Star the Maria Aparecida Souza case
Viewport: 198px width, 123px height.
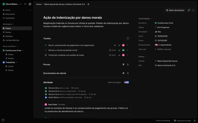[x=88, y=4]
